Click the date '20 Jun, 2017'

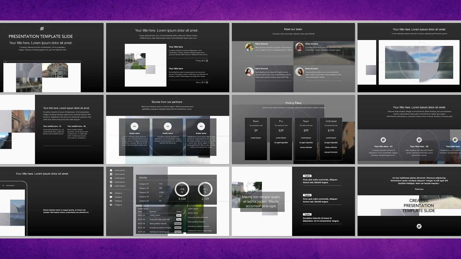[201, 82]
